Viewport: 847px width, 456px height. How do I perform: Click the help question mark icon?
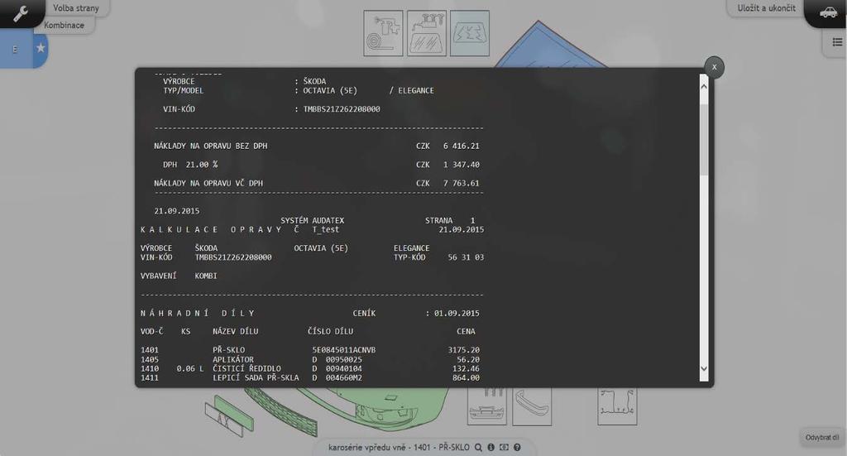pyautogui.click(x=517, y=448)
